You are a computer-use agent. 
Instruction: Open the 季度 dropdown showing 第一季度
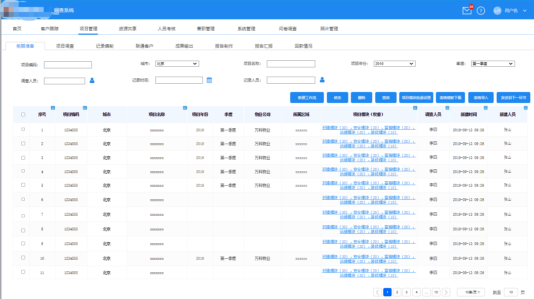click(493, 64)
